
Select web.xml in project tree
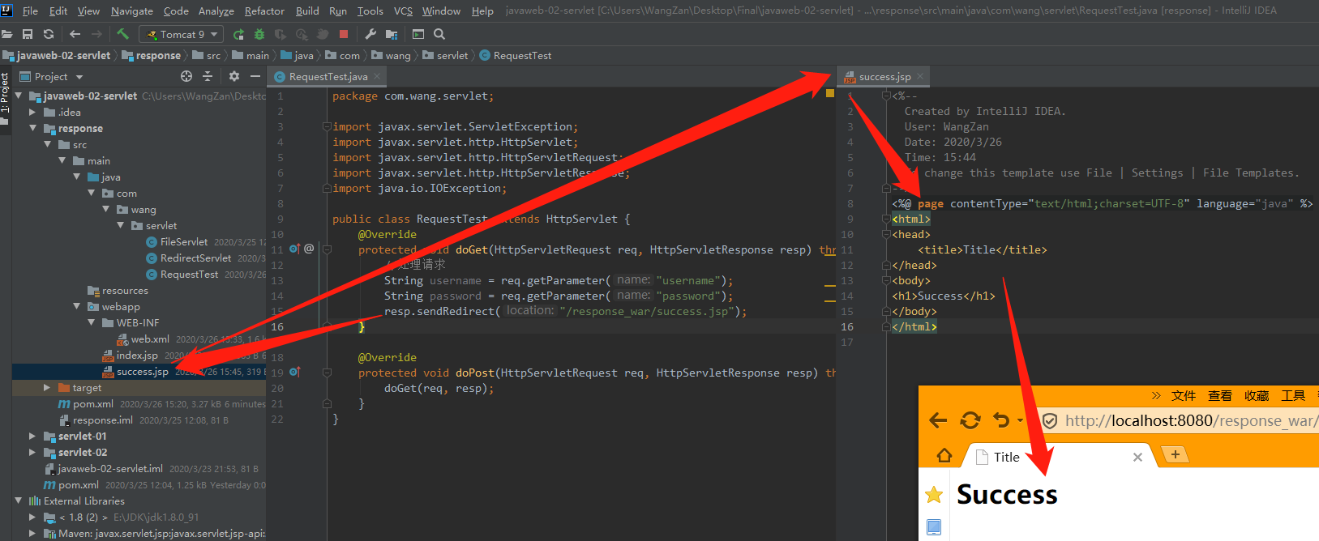point(150,339)
